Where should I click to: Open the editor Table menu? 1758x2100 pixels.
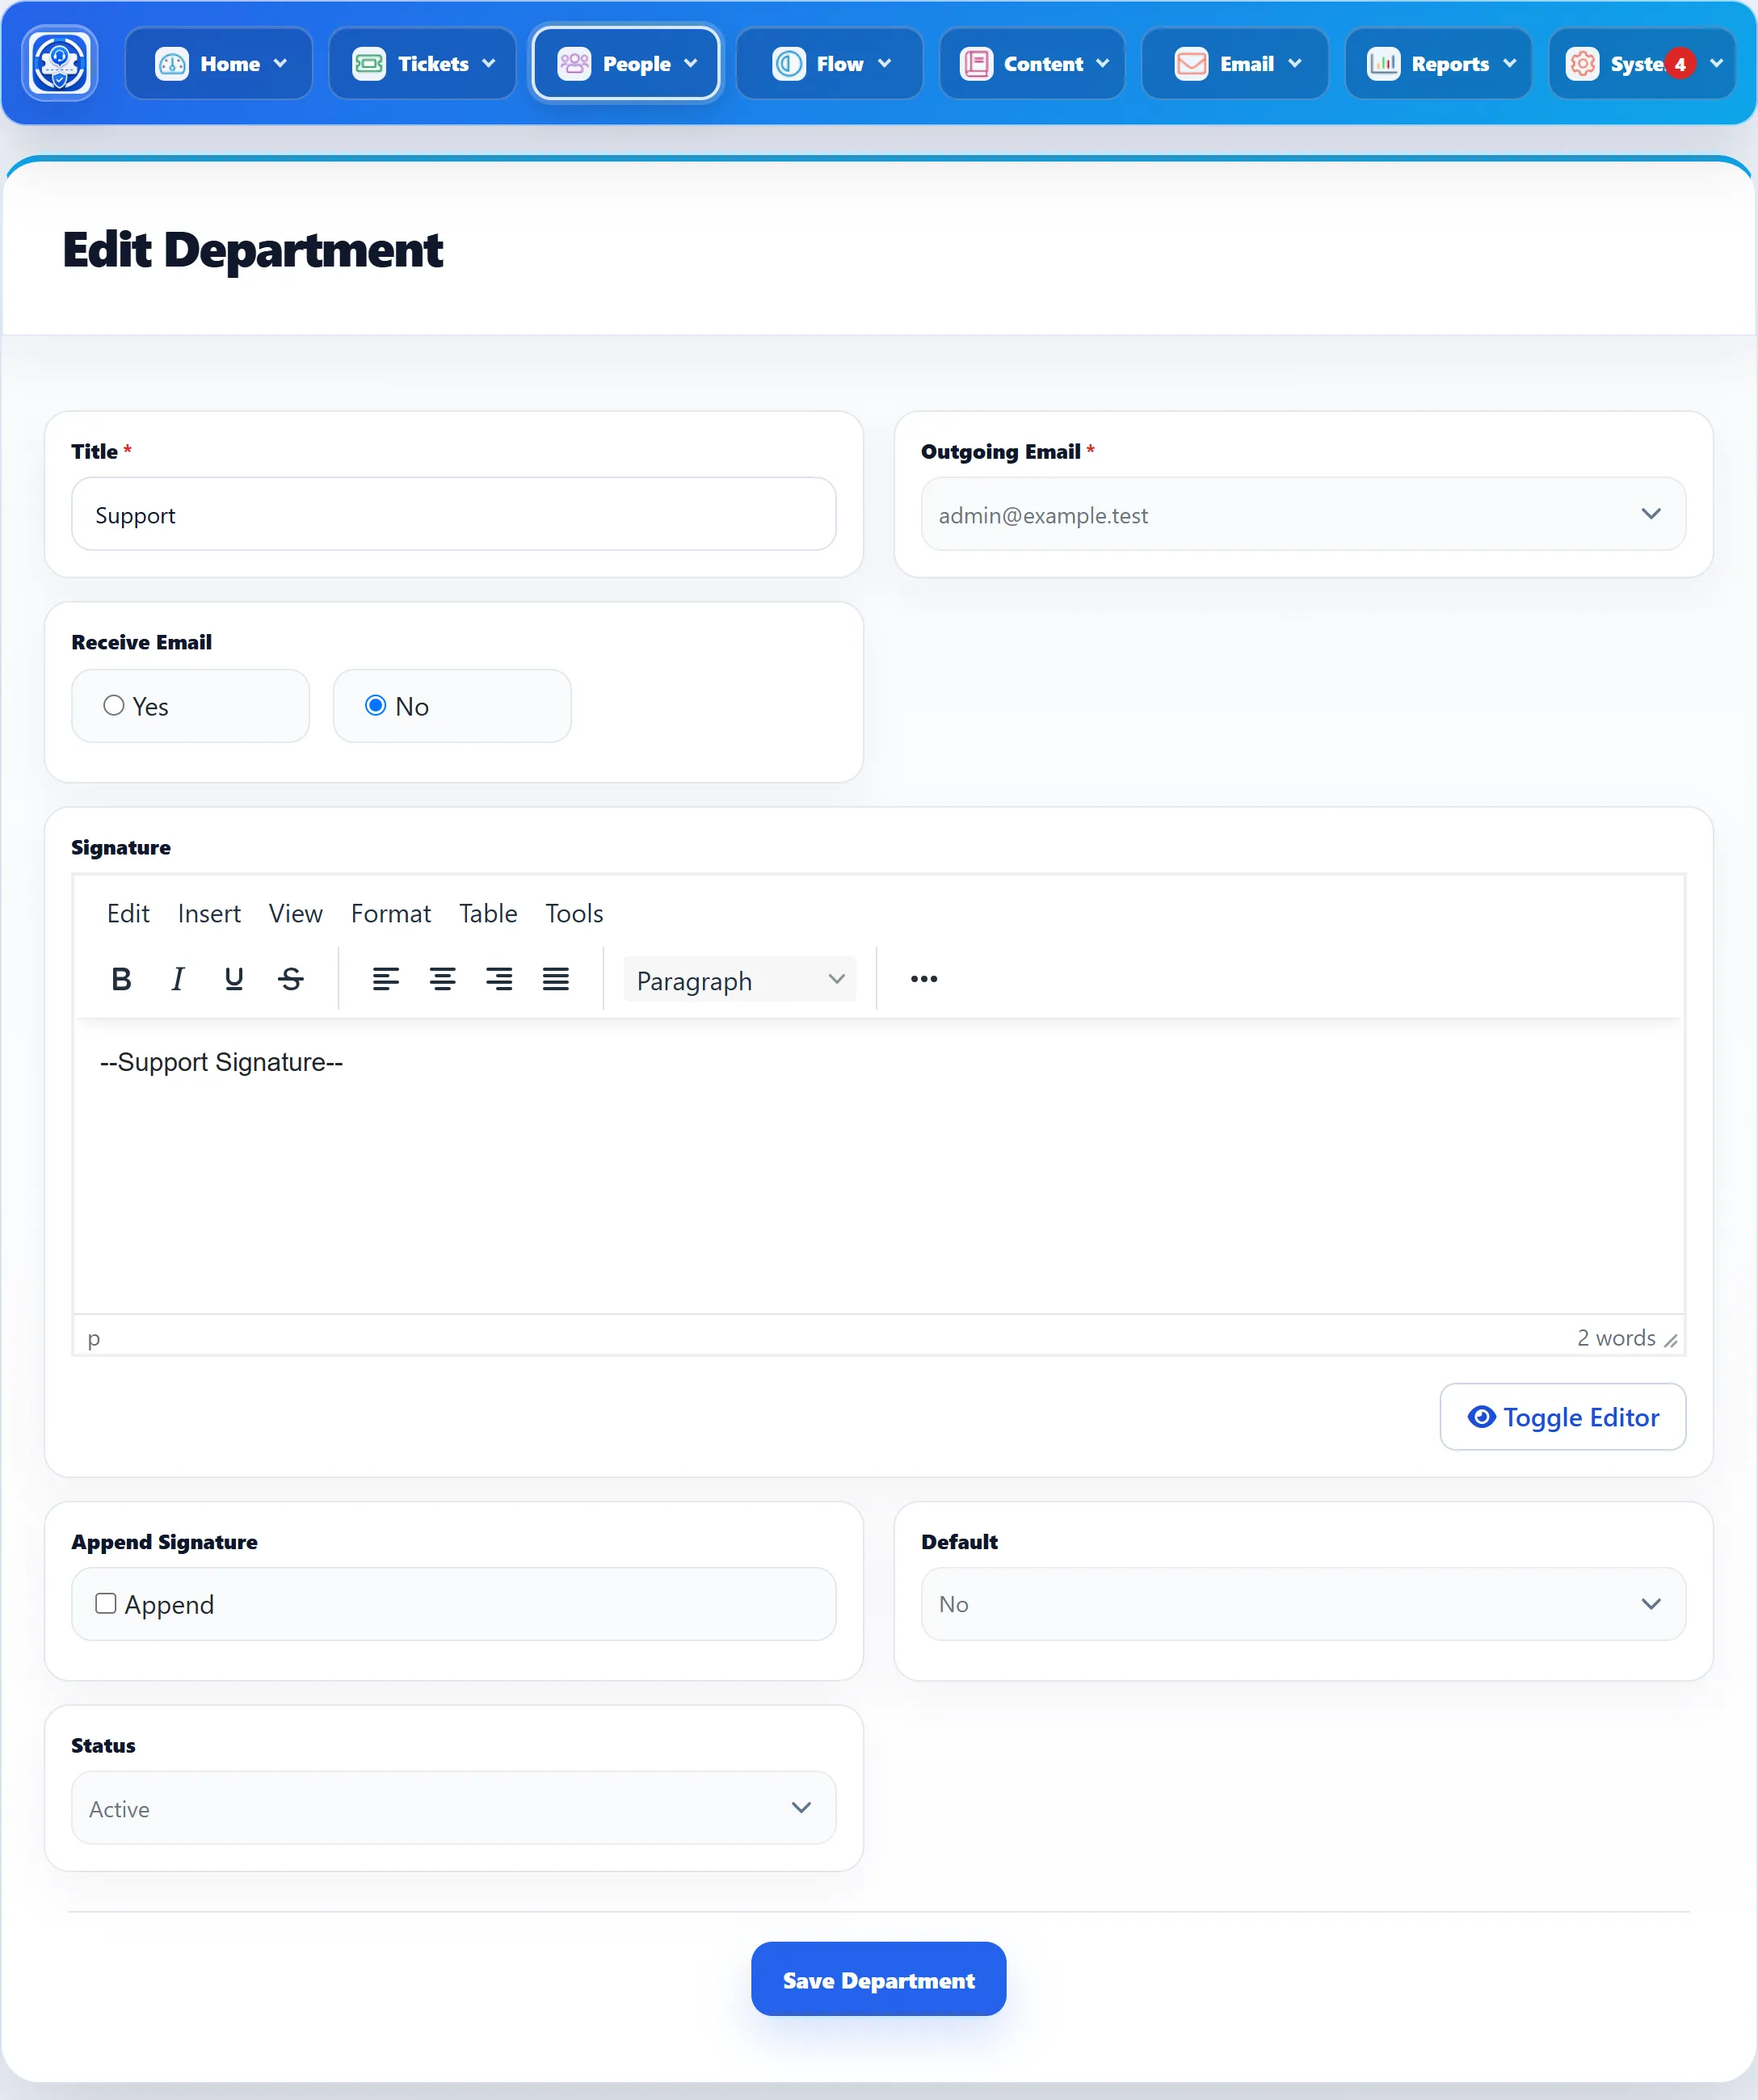[x=488, y=913]
